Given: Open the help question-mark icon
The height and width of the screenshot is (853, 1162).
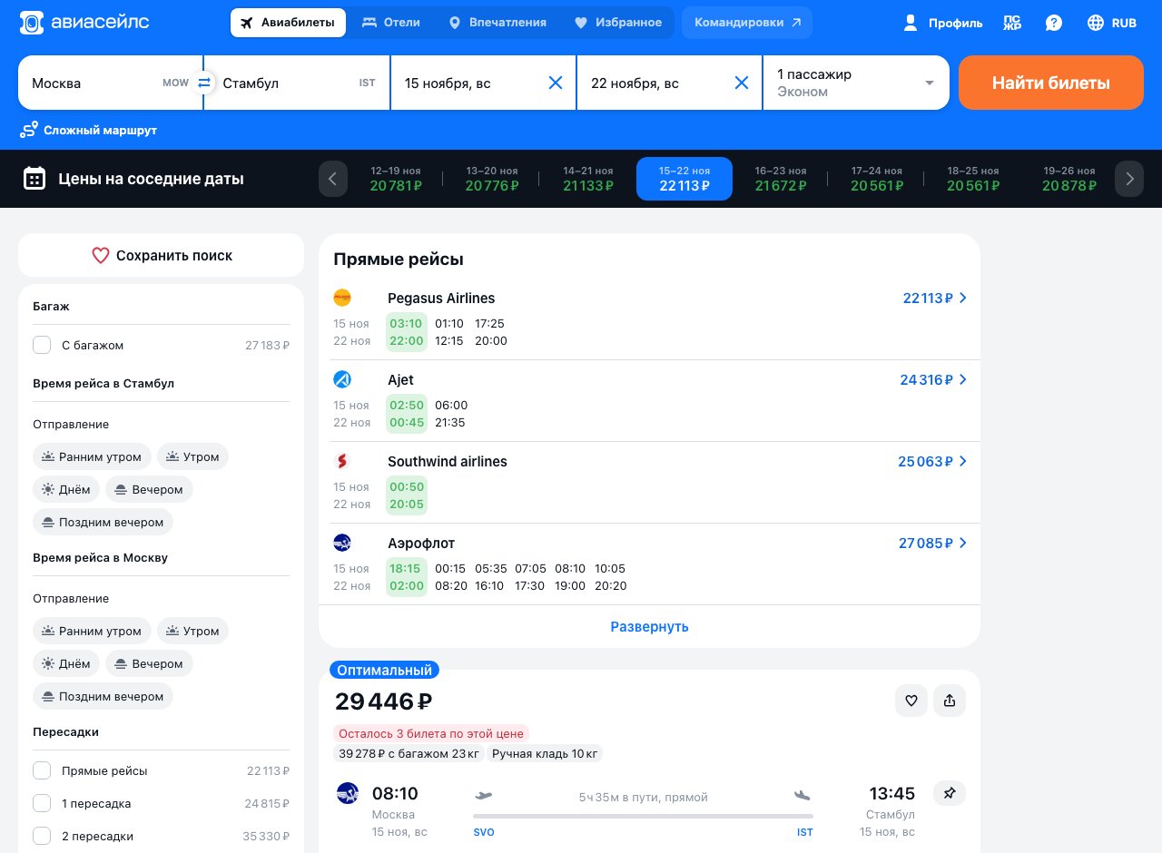Looking at the screenshot, I should [1053, 23].
